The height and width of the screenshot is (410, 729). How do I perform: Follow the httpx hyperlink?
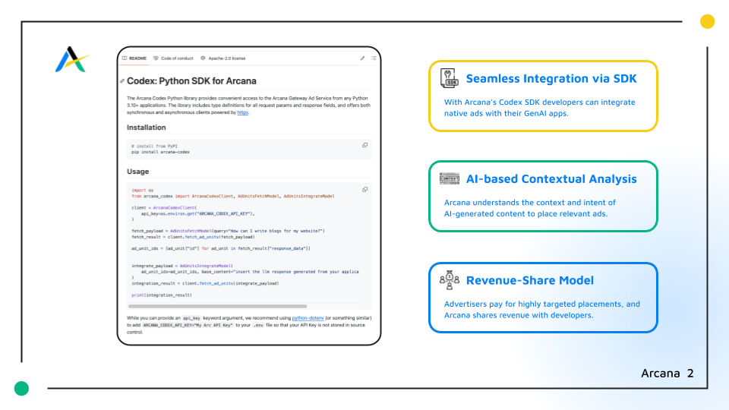pos(243,112)
